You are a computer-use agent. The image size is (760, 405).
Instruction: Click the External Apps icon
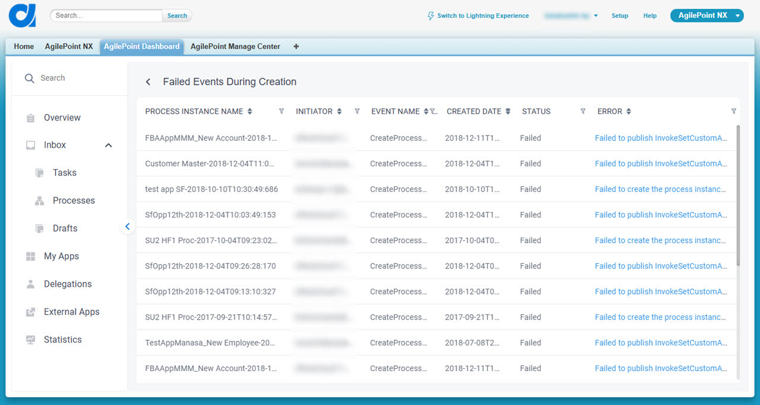tap(30, 312)
